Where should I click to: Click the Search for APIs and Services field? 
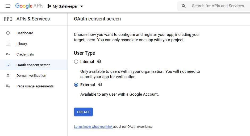pyautogui.click(x=218, y=6)
